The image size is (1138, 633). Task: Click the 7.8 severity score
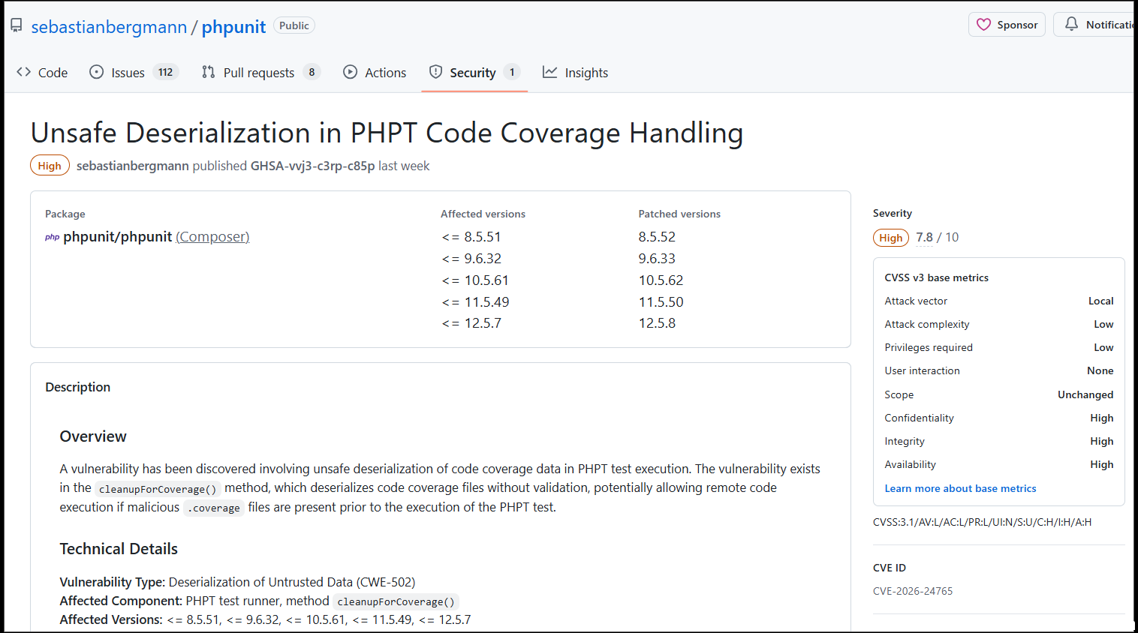(924, 237)
